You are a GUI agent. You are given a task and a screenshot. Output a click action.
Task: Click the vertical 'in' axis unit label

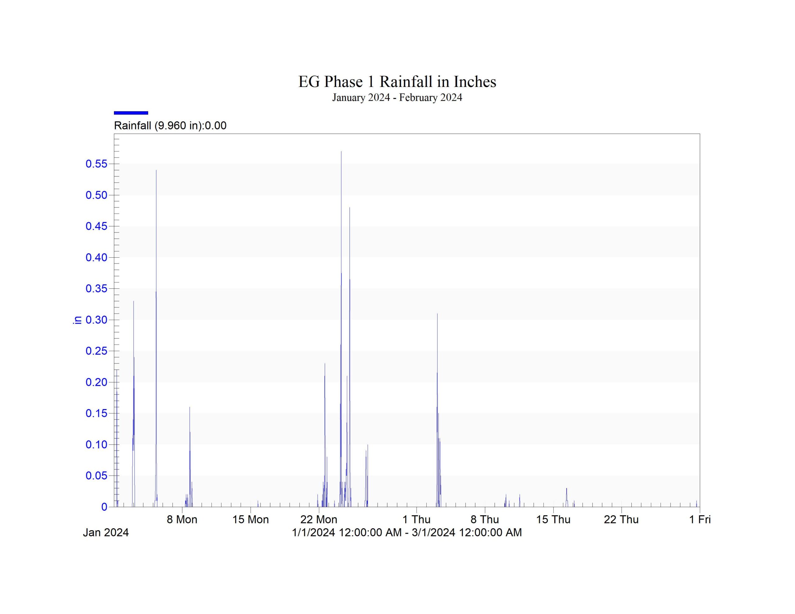click(x=77, y=320)
